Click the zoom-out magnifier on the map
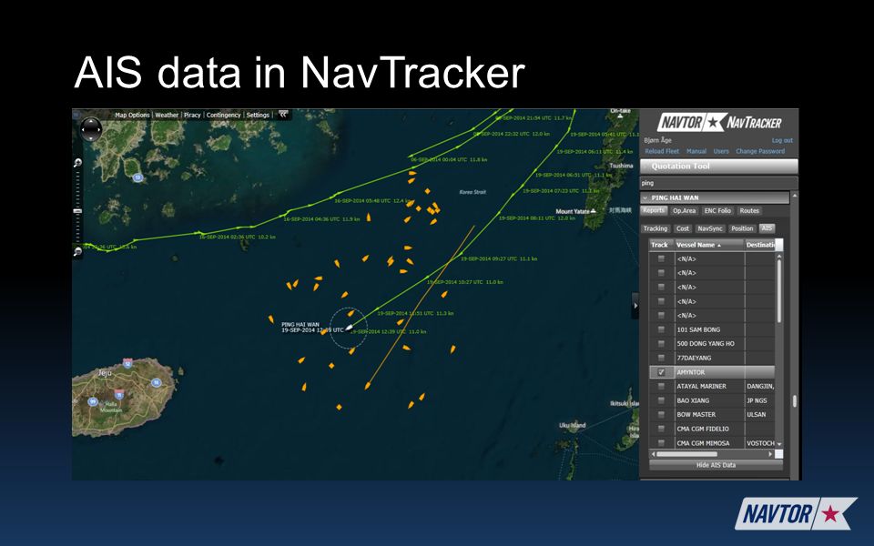The image size is (874, 546). click(77, 252)
